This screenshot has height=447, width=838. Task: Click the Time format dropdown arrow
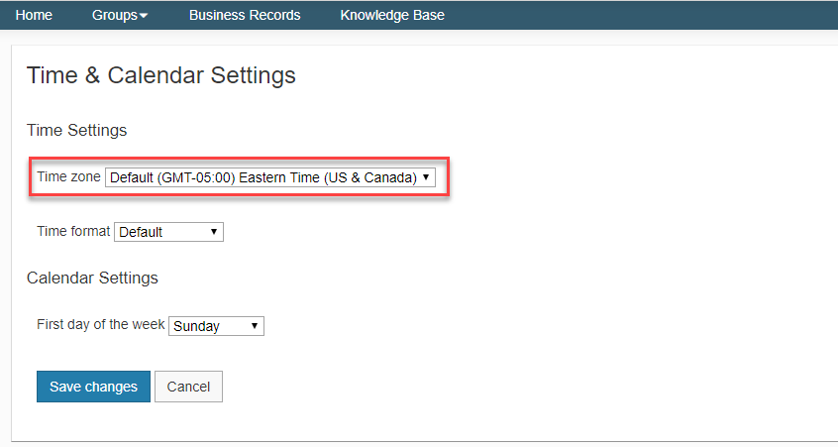(214, 232)
